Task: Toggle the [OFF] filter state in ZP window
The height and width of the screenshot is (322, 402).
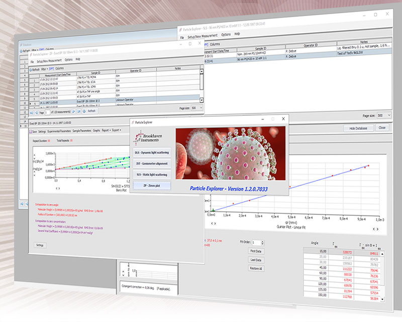Action: [52, 68]
